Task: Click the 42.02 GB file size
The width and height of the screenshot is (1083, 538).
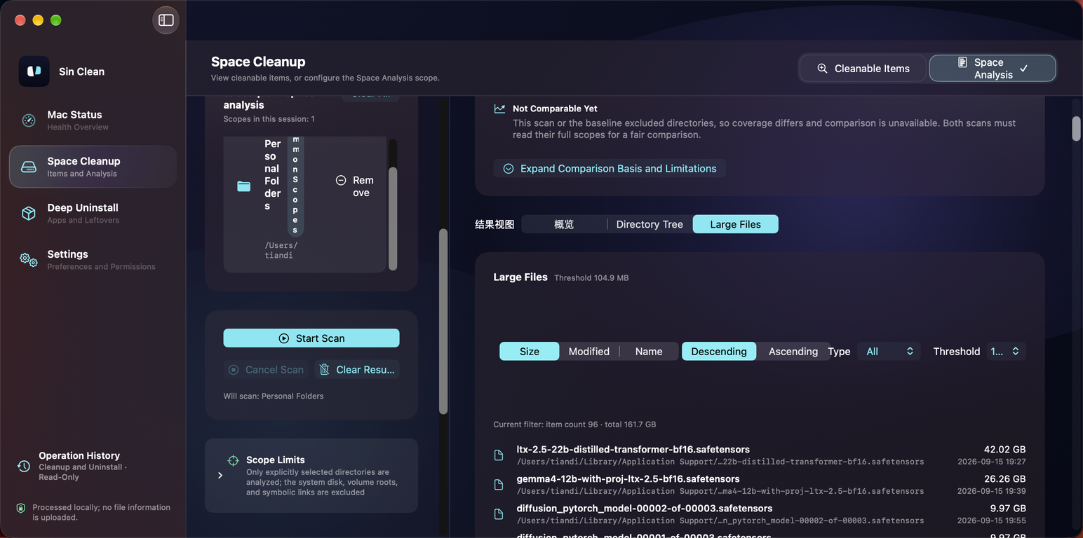Action: click(x=1005, y=450)
